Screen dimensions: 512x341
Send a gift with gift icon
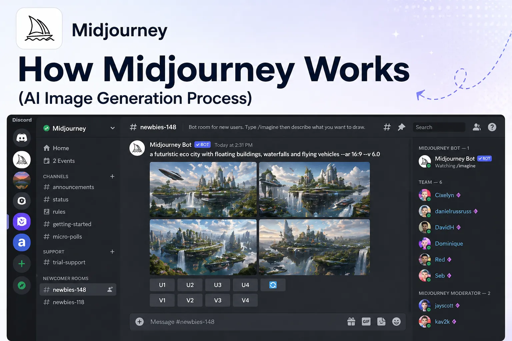tap(351, 321)
